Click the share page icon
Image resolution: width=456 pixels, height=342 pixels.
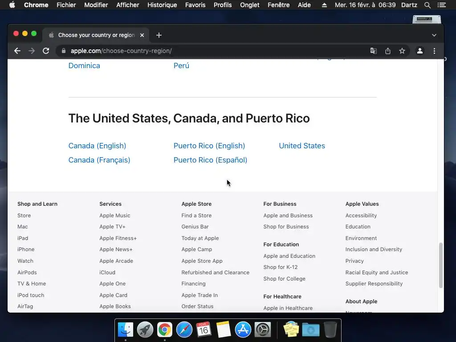[x=388, y=51]
